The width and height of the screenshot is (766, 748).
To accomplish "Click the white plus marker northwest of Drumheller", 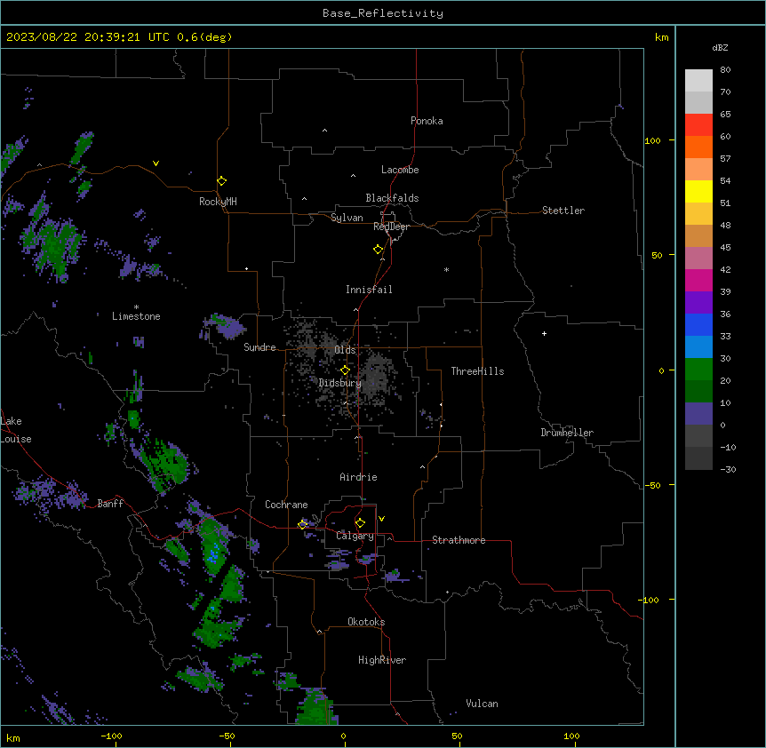I will tap(544, 333).
